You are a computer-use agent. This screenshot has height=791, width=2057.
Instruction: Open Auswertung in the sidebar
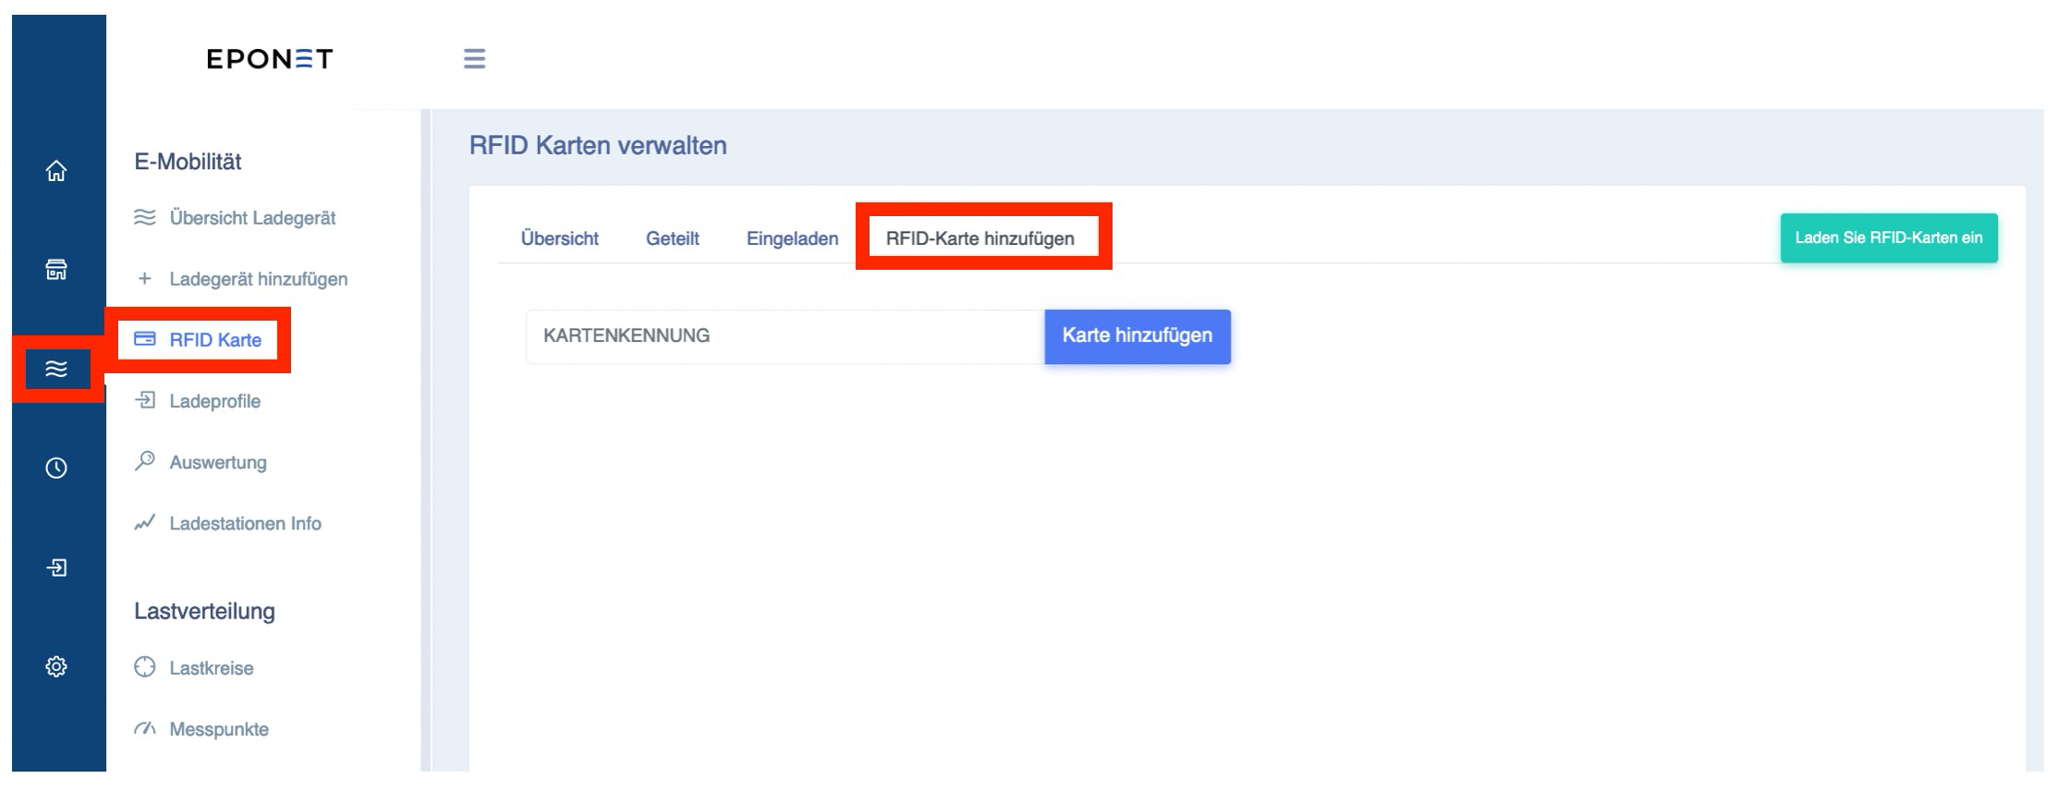pos(201,462)
